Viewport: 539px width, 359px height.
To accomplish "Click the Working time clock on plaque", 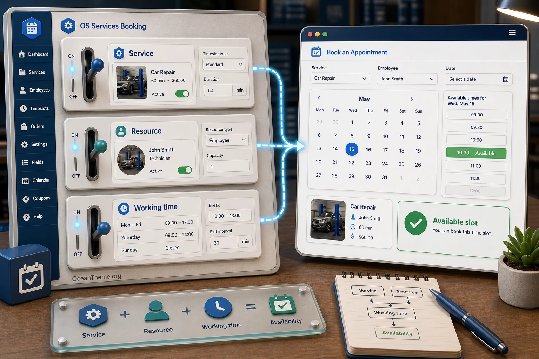I will click(x=218, y=307).
